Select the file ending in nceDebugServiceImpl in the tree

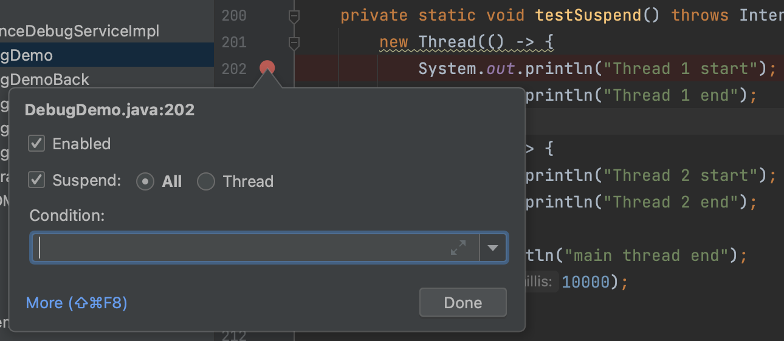point(80,31)
